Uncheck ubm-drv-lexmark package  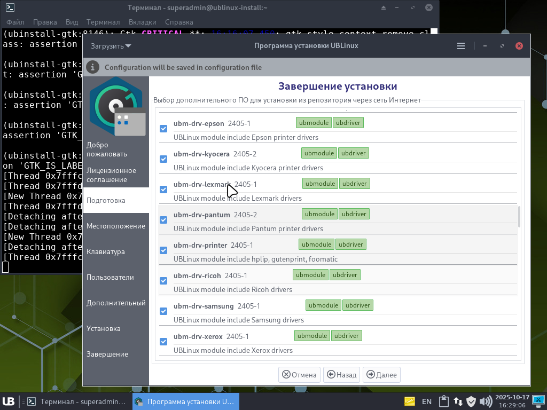pos(163,190)
